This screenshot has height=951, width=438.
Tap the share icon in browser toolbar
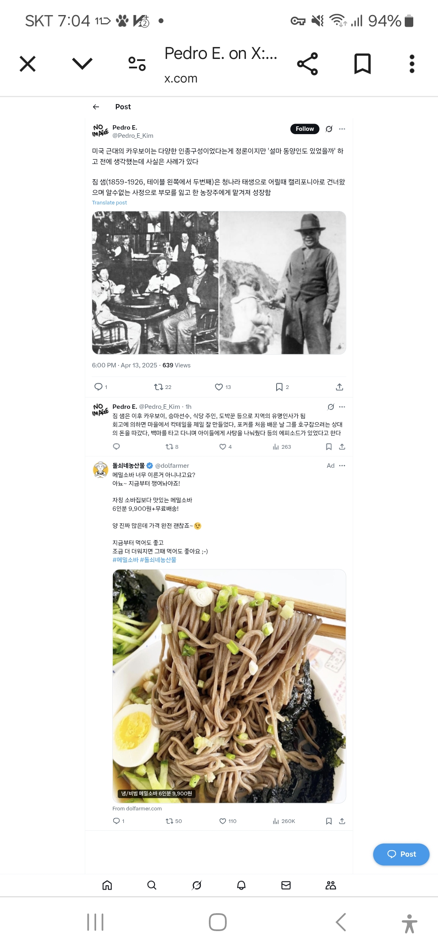(307, 64)
